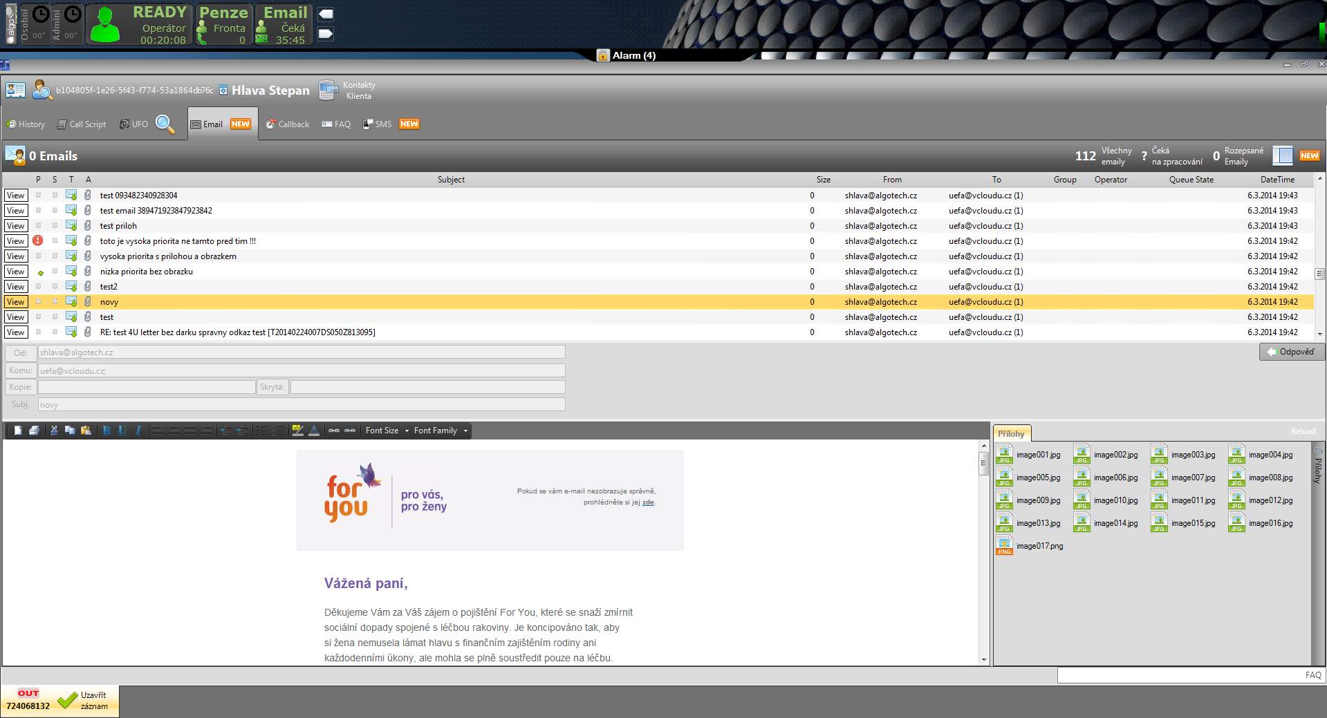Toggle underline formatting
Viewport: 1327px width, 718px height.
tap(122, 431)
